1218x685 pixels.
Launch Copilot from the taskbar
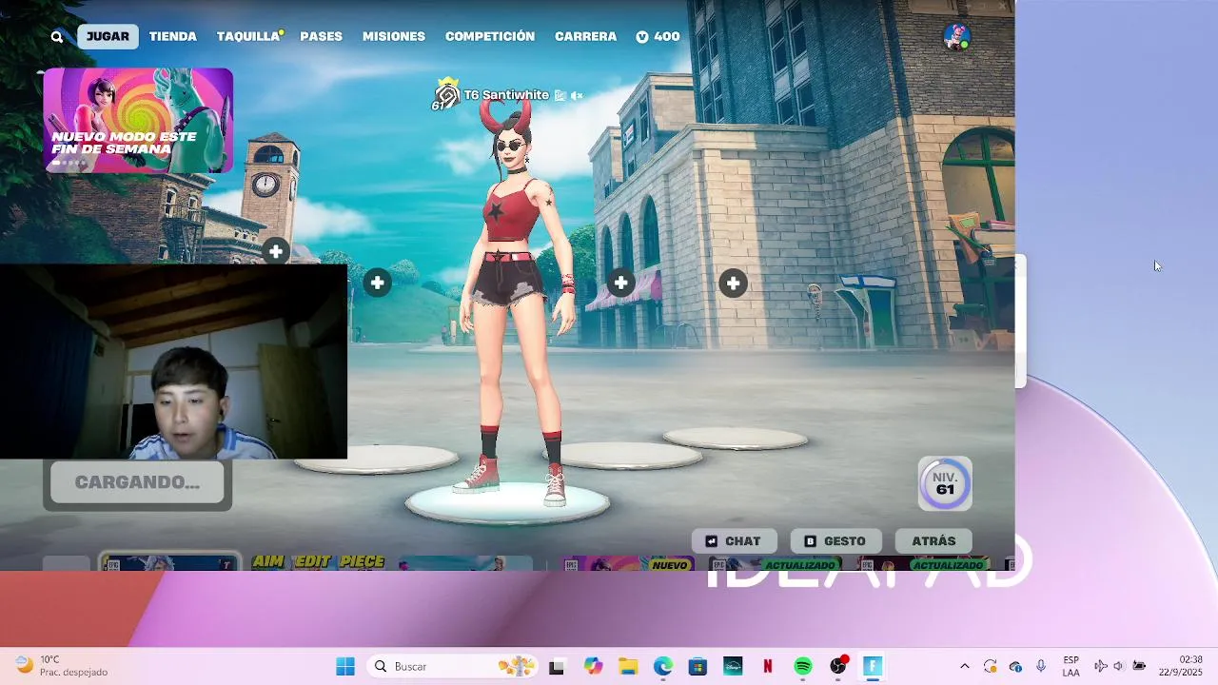click(593, 666)
